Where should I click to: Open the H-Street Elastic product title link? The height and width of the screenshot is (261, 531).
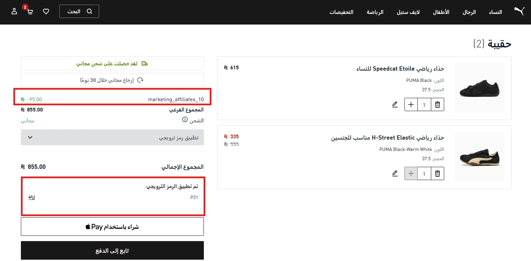[x=387, y=138]
